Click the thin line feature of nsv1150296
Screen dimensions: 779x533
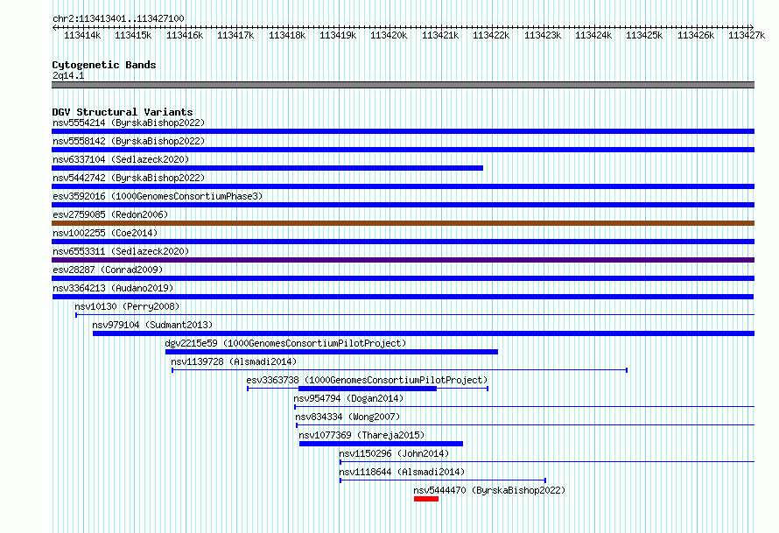[547, 462]
